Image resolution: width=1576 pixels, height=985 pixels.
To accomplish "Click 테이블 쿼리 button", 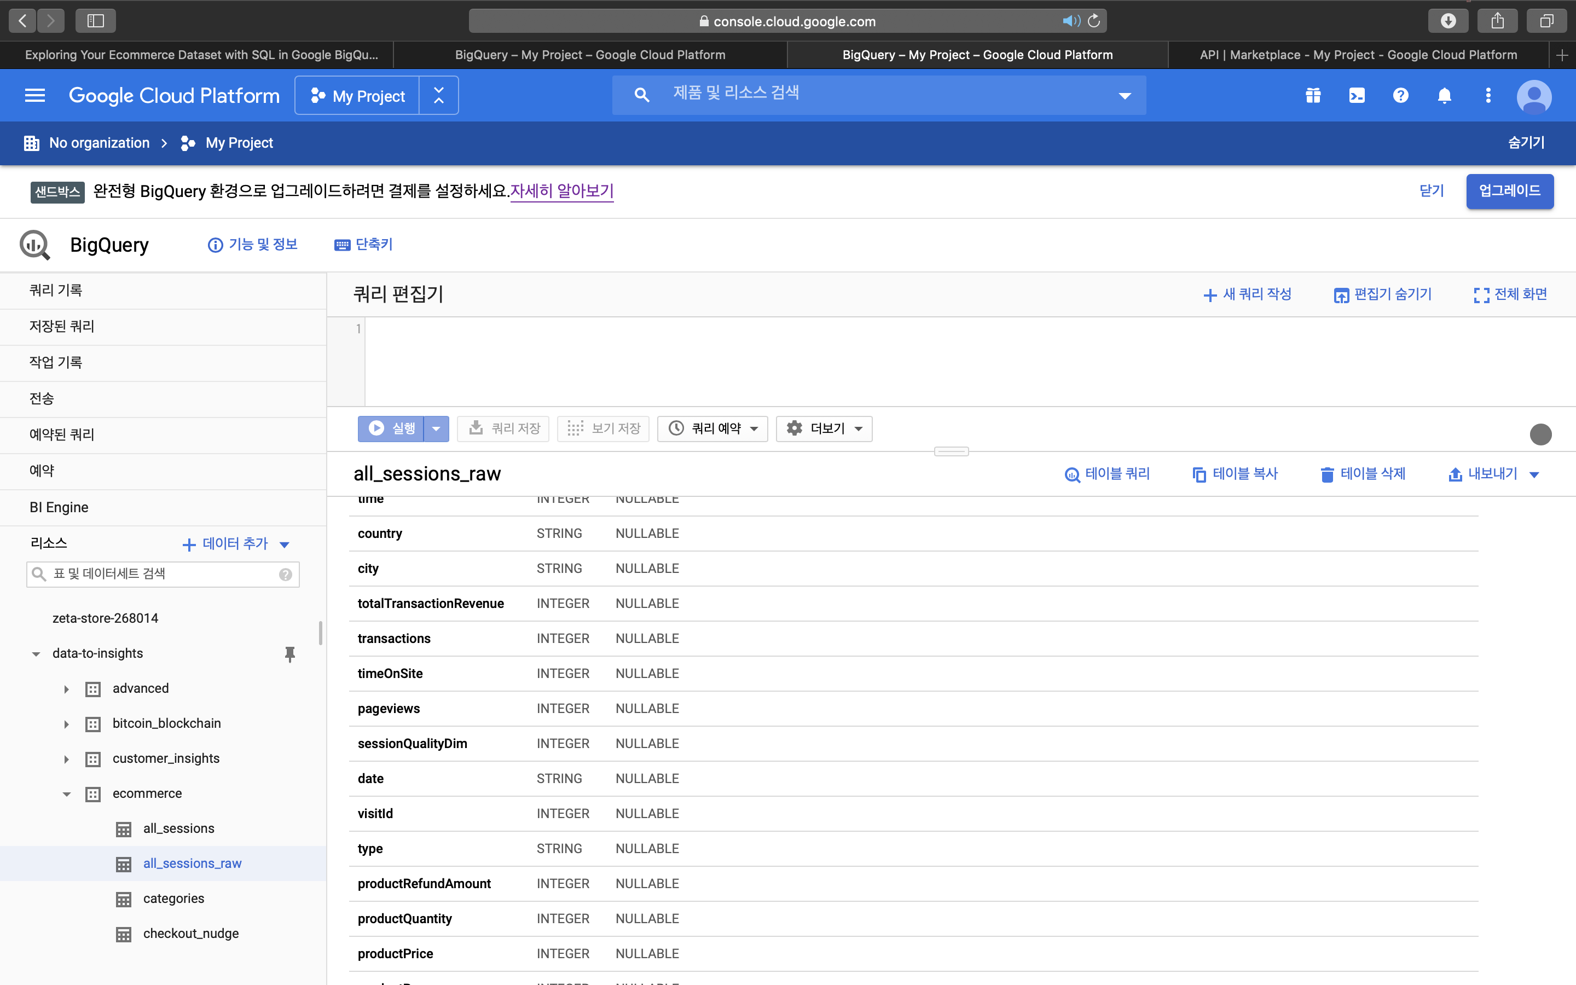I will pyautogui.click(x=1107, y=473).
